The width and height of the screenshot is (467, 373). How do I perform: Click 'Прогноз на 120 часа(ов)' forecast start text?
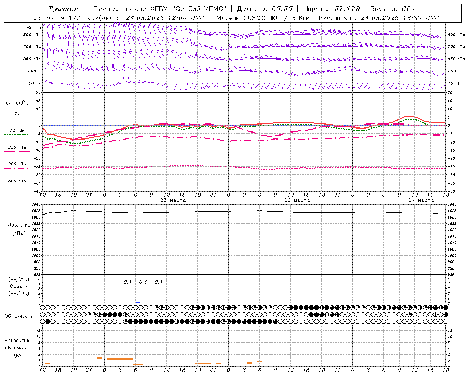tap(70, 18)
